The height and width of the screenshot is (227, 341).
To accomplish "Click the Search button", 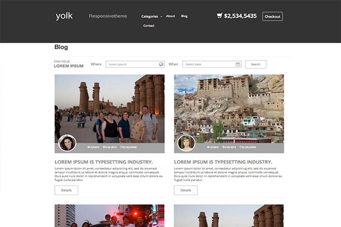I will pyautogui.click(x=256, y=64).
